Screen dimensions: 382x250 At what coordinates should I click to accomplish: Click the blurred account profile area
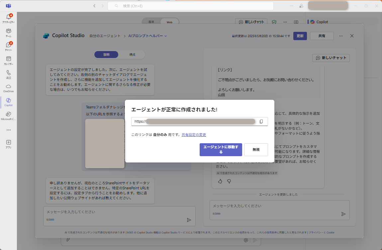(328, 6)
